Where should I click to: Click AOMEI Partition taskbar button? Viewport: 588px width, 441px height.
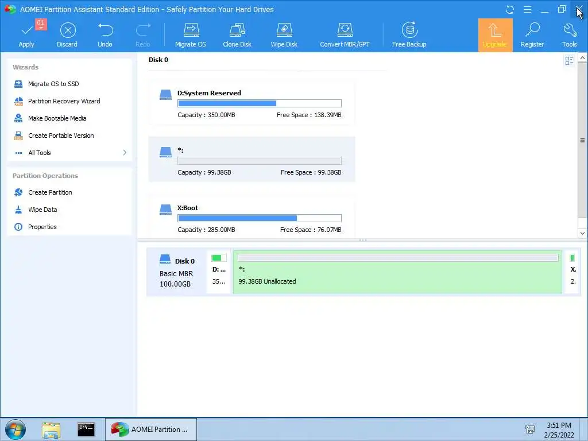(151, 430)
